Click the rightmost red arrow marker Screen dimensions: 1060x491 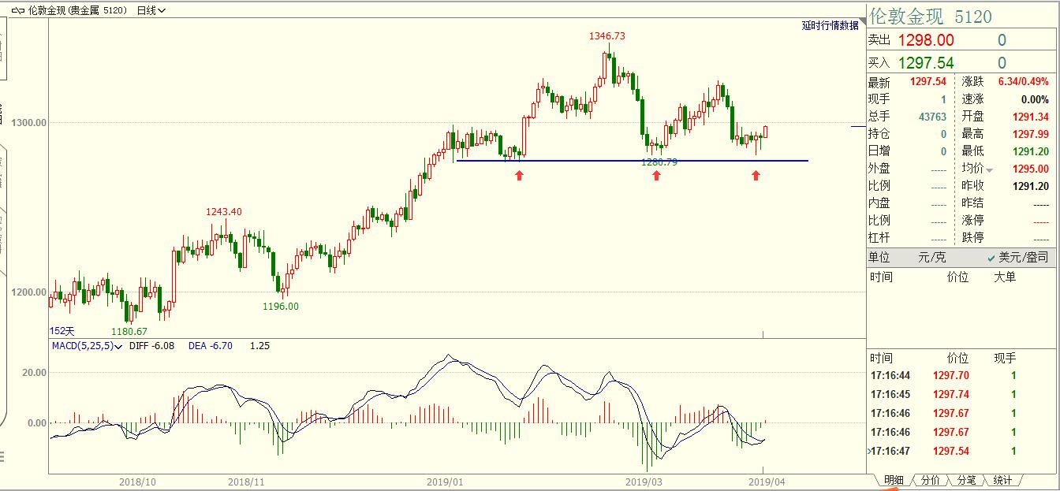(x=756, y=175)
